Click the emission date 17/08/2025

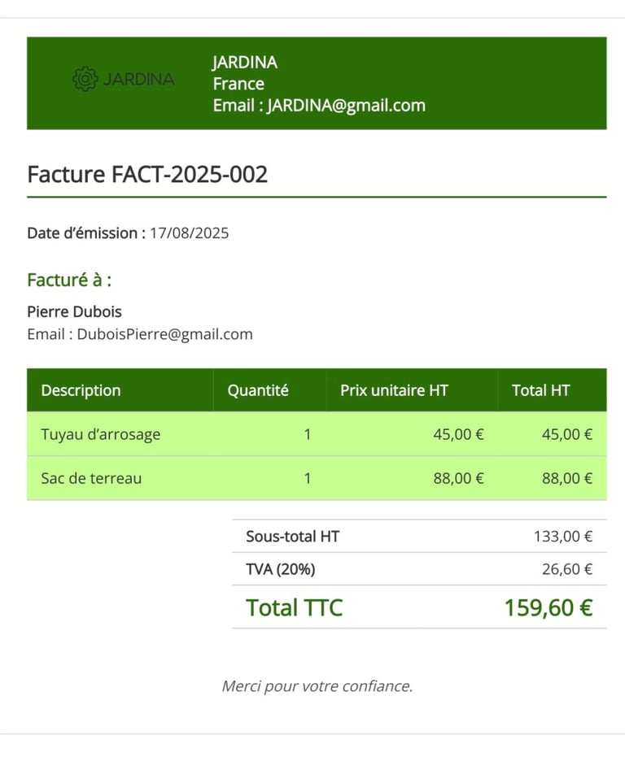[x=189, y=233]
